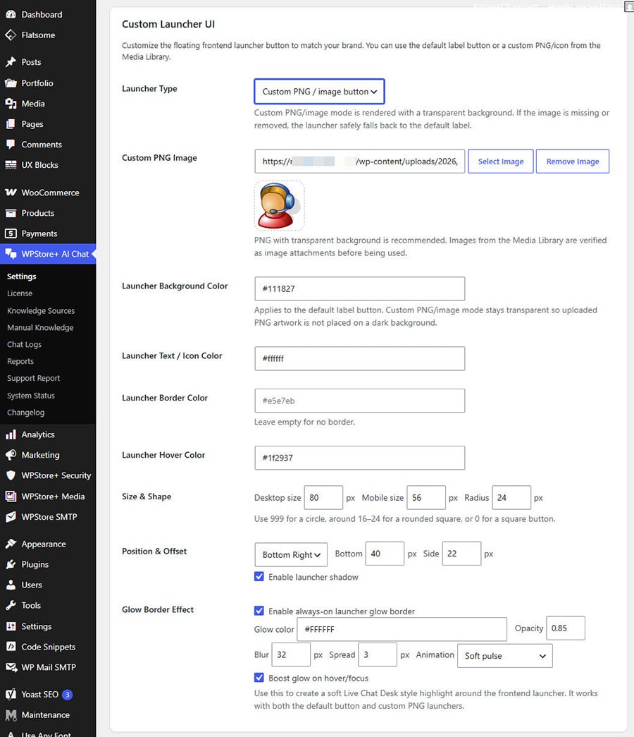
Task: Click the Products icon
Action: 11,214
